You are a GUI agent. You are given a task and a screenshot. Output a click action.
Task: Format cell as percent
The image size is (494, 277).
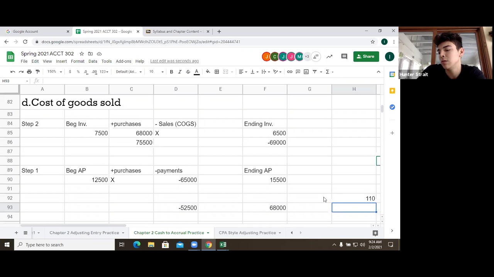[x=78, y=72]
